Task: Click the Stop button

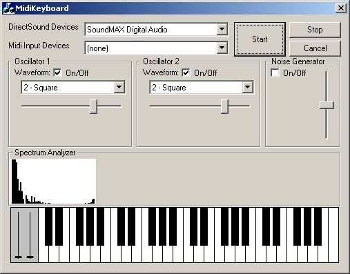Action: click(x=315, y=30)
